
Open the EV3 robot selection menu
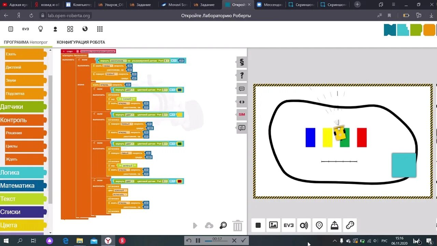(x=26, y=29)
